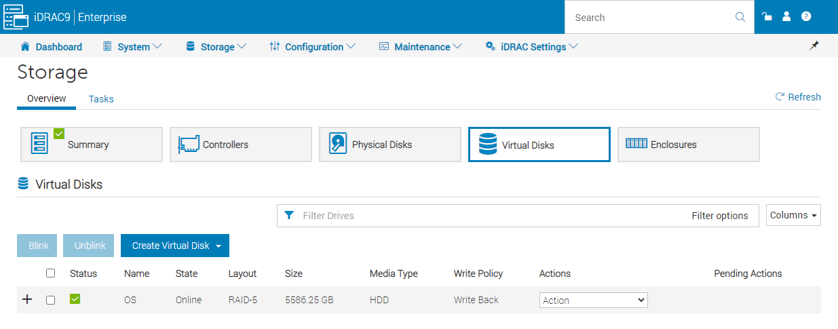Click the unlocked padlock icon in header
Image resolution: width=838 pixels, height=329 pixels.
[767, 17]
